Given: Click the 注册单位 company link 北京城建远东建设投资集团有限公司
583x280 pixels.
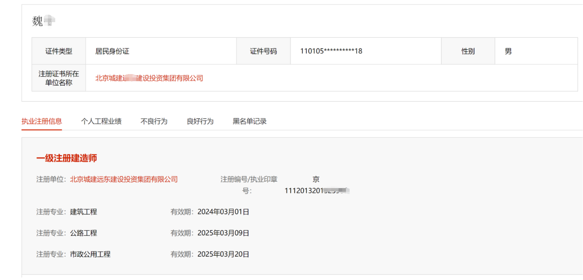Looking at the screenshot, I should 124,179.
